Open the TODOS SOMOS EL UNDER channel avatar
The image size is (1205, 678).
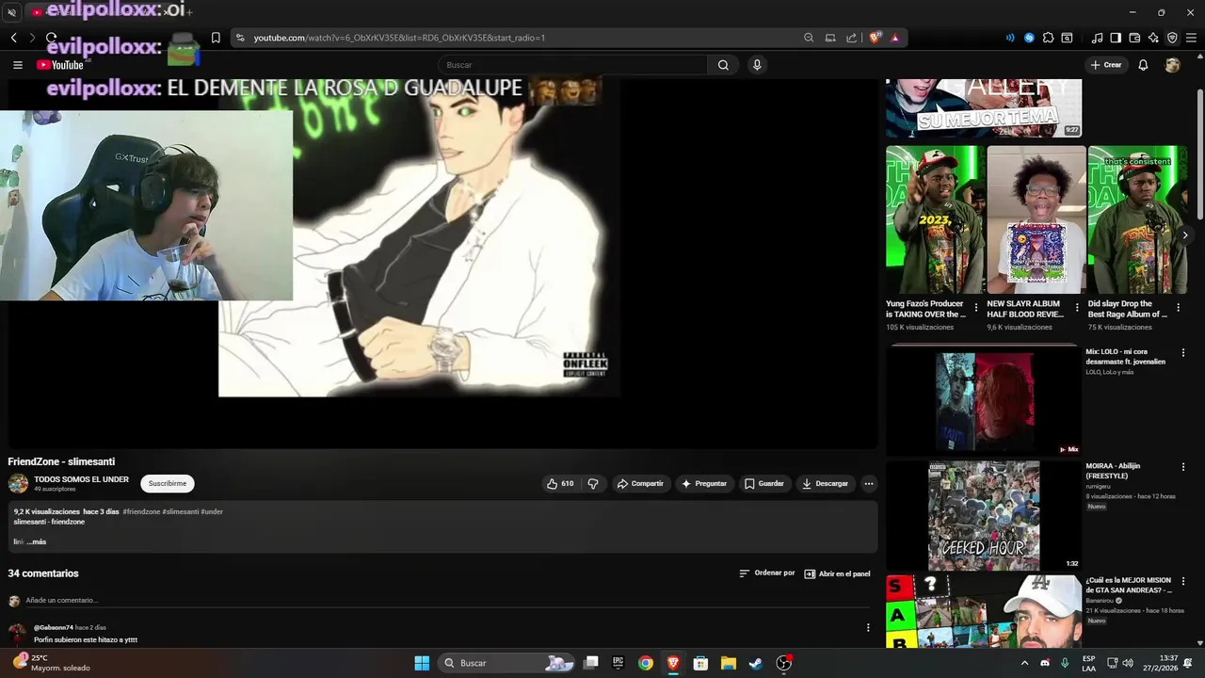[18, 483]
